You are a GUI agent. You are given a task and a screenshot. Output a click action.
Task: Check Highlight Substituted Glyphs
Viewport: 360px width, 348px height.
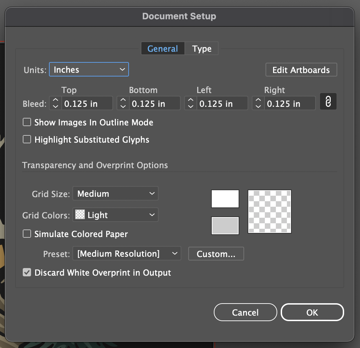coord(27,139)
